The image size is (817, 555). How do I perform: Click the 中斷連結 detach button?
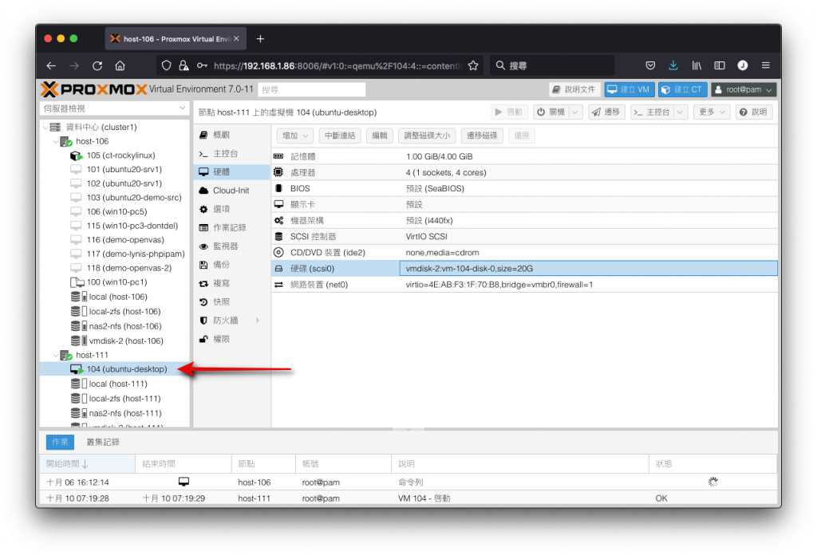[x=340, y=136]
